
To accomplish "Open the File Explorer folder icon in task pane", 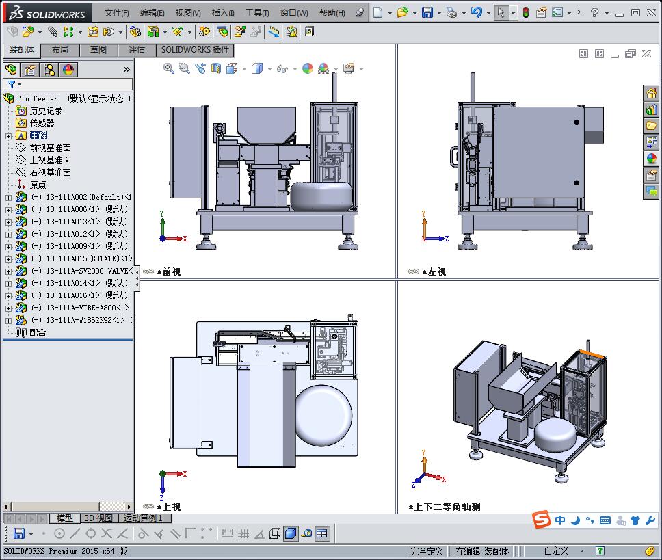I will 652,125.
